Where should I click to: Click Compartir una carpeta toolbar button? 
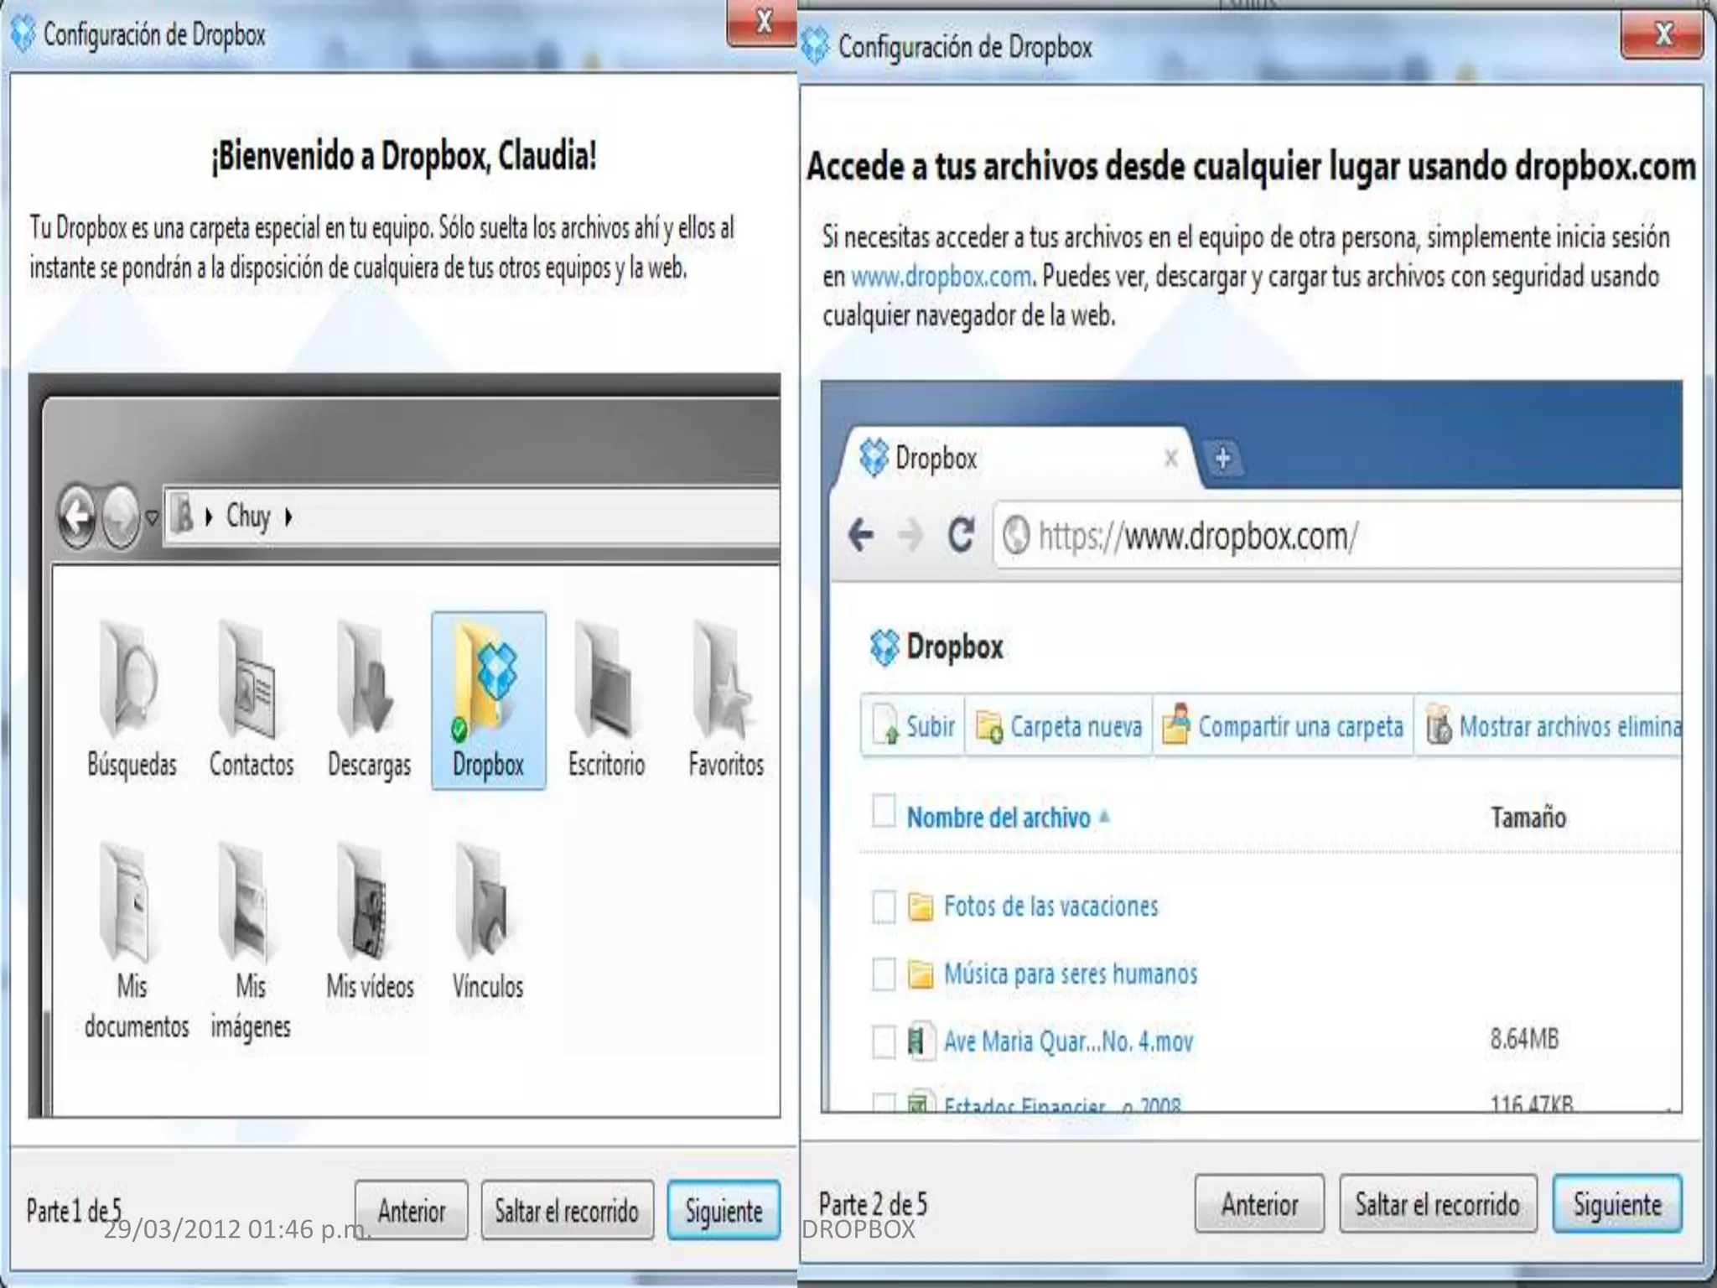pyautogui.click(x=1283, y=725)
